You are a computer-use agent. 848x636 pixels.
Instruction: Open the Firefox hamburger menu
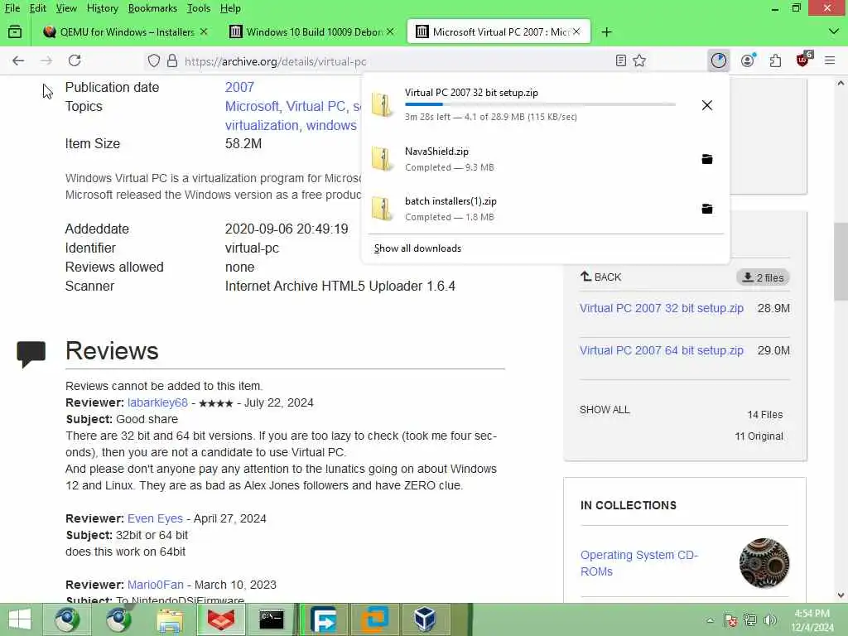tap(830, 60)
